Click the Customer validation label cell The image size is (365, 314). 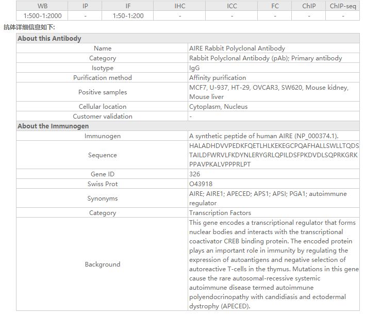pos(103,117)
